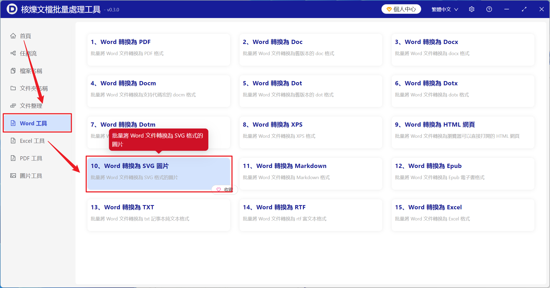Open Word 轉換為 Dotx card
The image size is (550, 288).
pos(463,91)
